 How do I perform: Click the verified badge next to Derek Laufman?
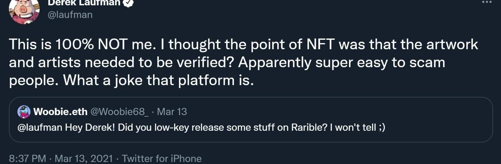pyautogui.click(x=128, y=3)
